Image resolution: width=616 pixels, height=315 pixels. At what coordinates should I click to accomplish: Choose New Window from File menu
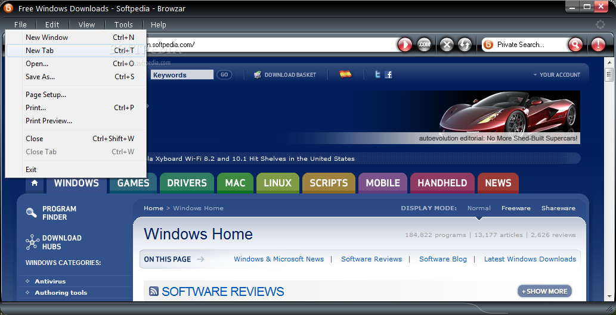click(x=76, y=38)
